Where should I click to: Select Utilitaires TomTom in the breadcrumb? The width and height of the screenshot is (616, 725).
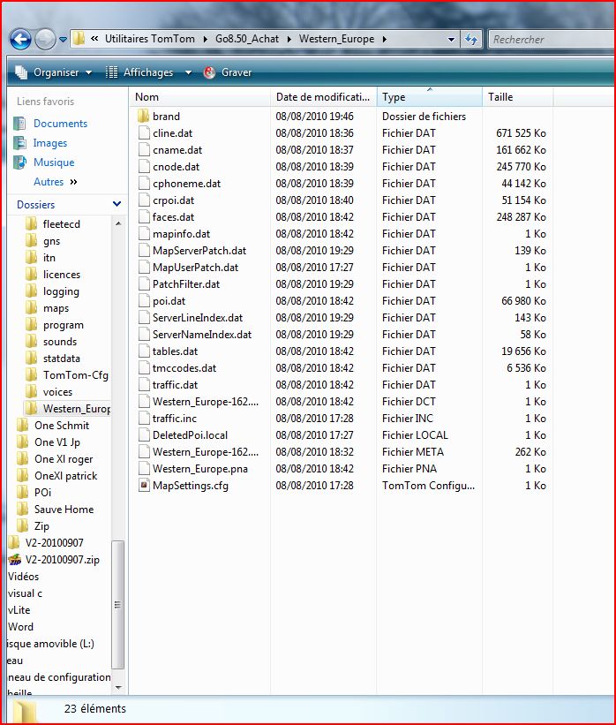tap(150, 39)
